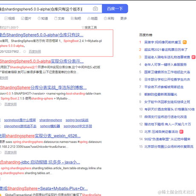Open hot item 微信支付宝将进行适老化改造

166,117
